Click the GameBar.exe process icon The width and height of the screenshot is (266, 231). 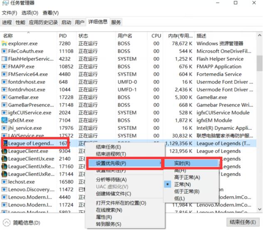[x=5, y=97]
